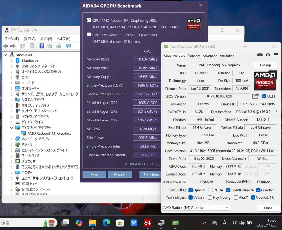Screen dimensions: 282x230
Task: Switch to the Sensors tab
Action: point(194,56)
